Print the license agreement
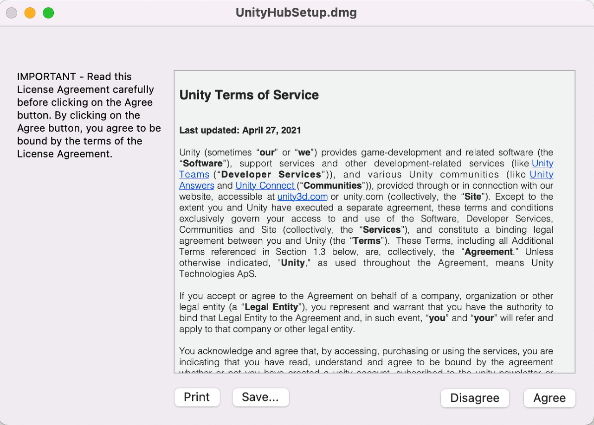The image size is (594, 425). tap(197, 397)
